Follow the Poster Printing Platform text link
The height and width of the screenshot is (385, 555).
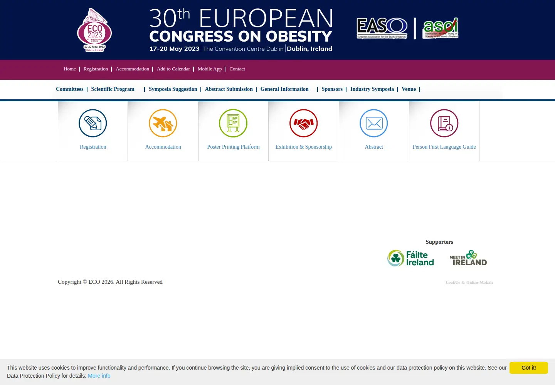point(233,147)
